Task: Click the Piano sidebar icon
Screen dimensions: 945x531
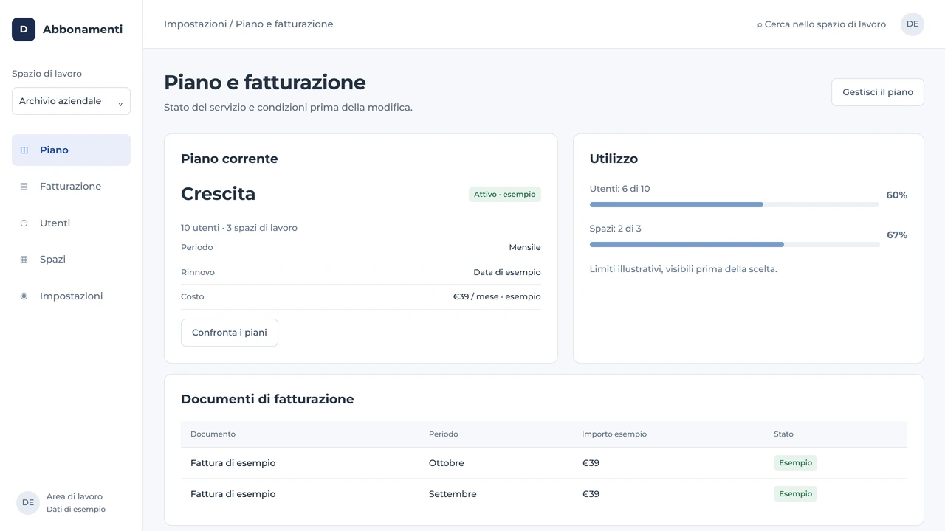Action: (x=24, y=150)
